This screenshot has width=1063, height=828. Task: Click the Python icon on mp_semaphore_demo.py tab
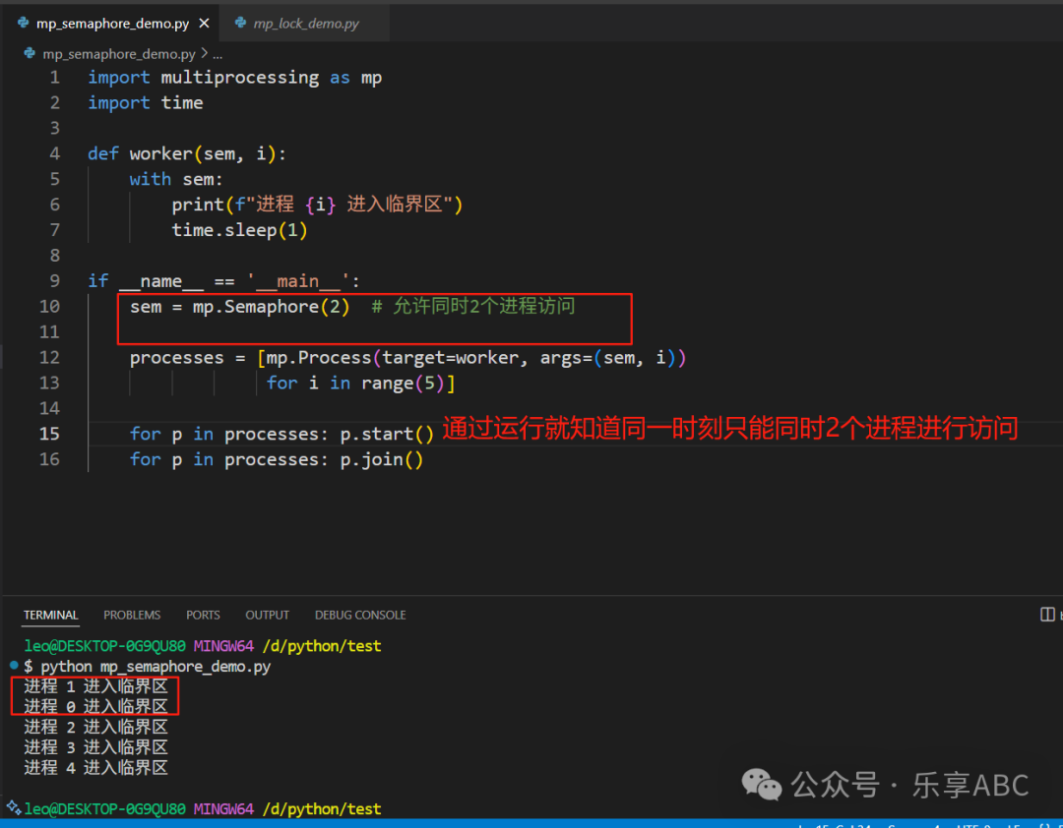click(x=24, y=23)
